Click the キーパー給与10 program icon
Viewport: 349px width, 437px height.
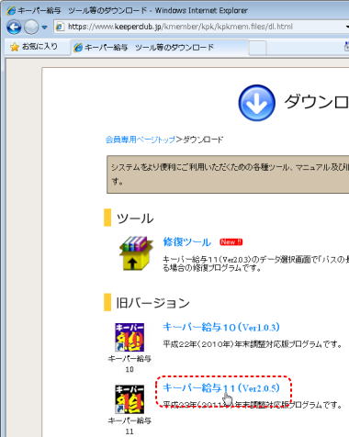[129, 338]
